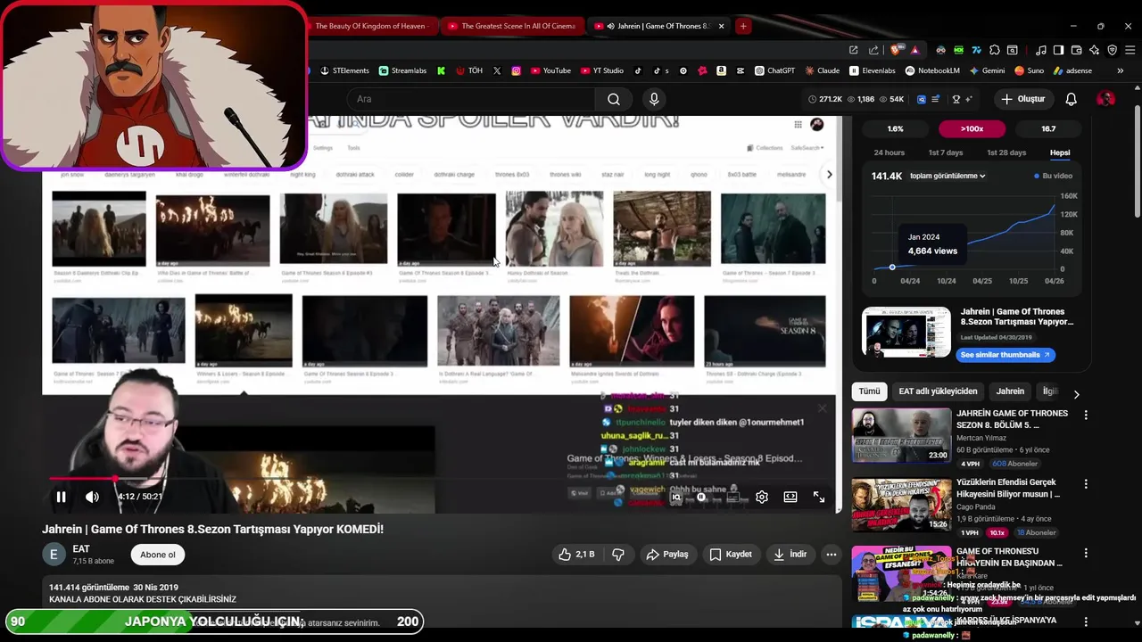Close the Jahrein Game Of Thrones tab
The width and height of the screenshot is (1142, 642).
[x=721, y=26]
